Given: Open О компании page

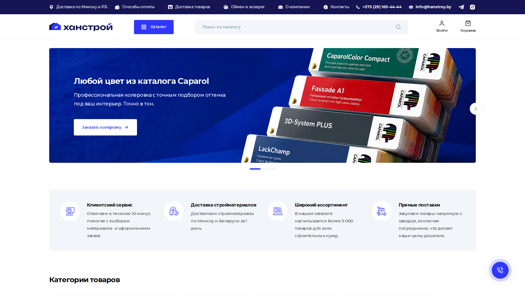Looking at the screenshot, I should click(x=297, y=7).
